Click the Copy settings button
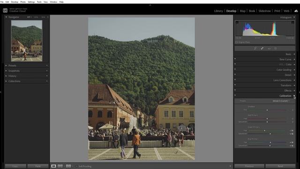The width and height of the screenshot is (300, 169). [x=15, y=166]
